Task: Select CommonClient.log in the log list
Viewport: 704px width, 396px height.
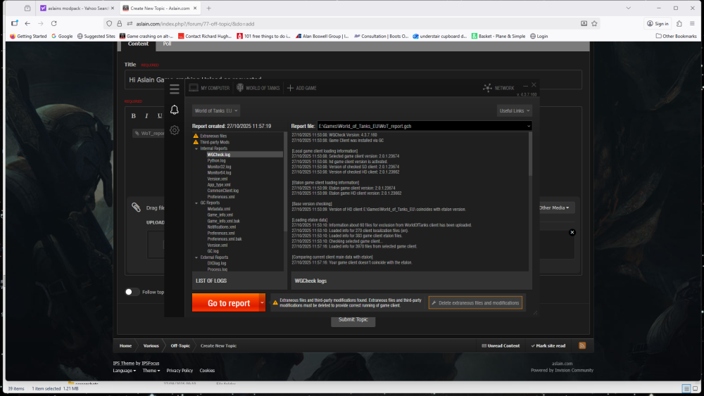Action: [x=222, y=191]
